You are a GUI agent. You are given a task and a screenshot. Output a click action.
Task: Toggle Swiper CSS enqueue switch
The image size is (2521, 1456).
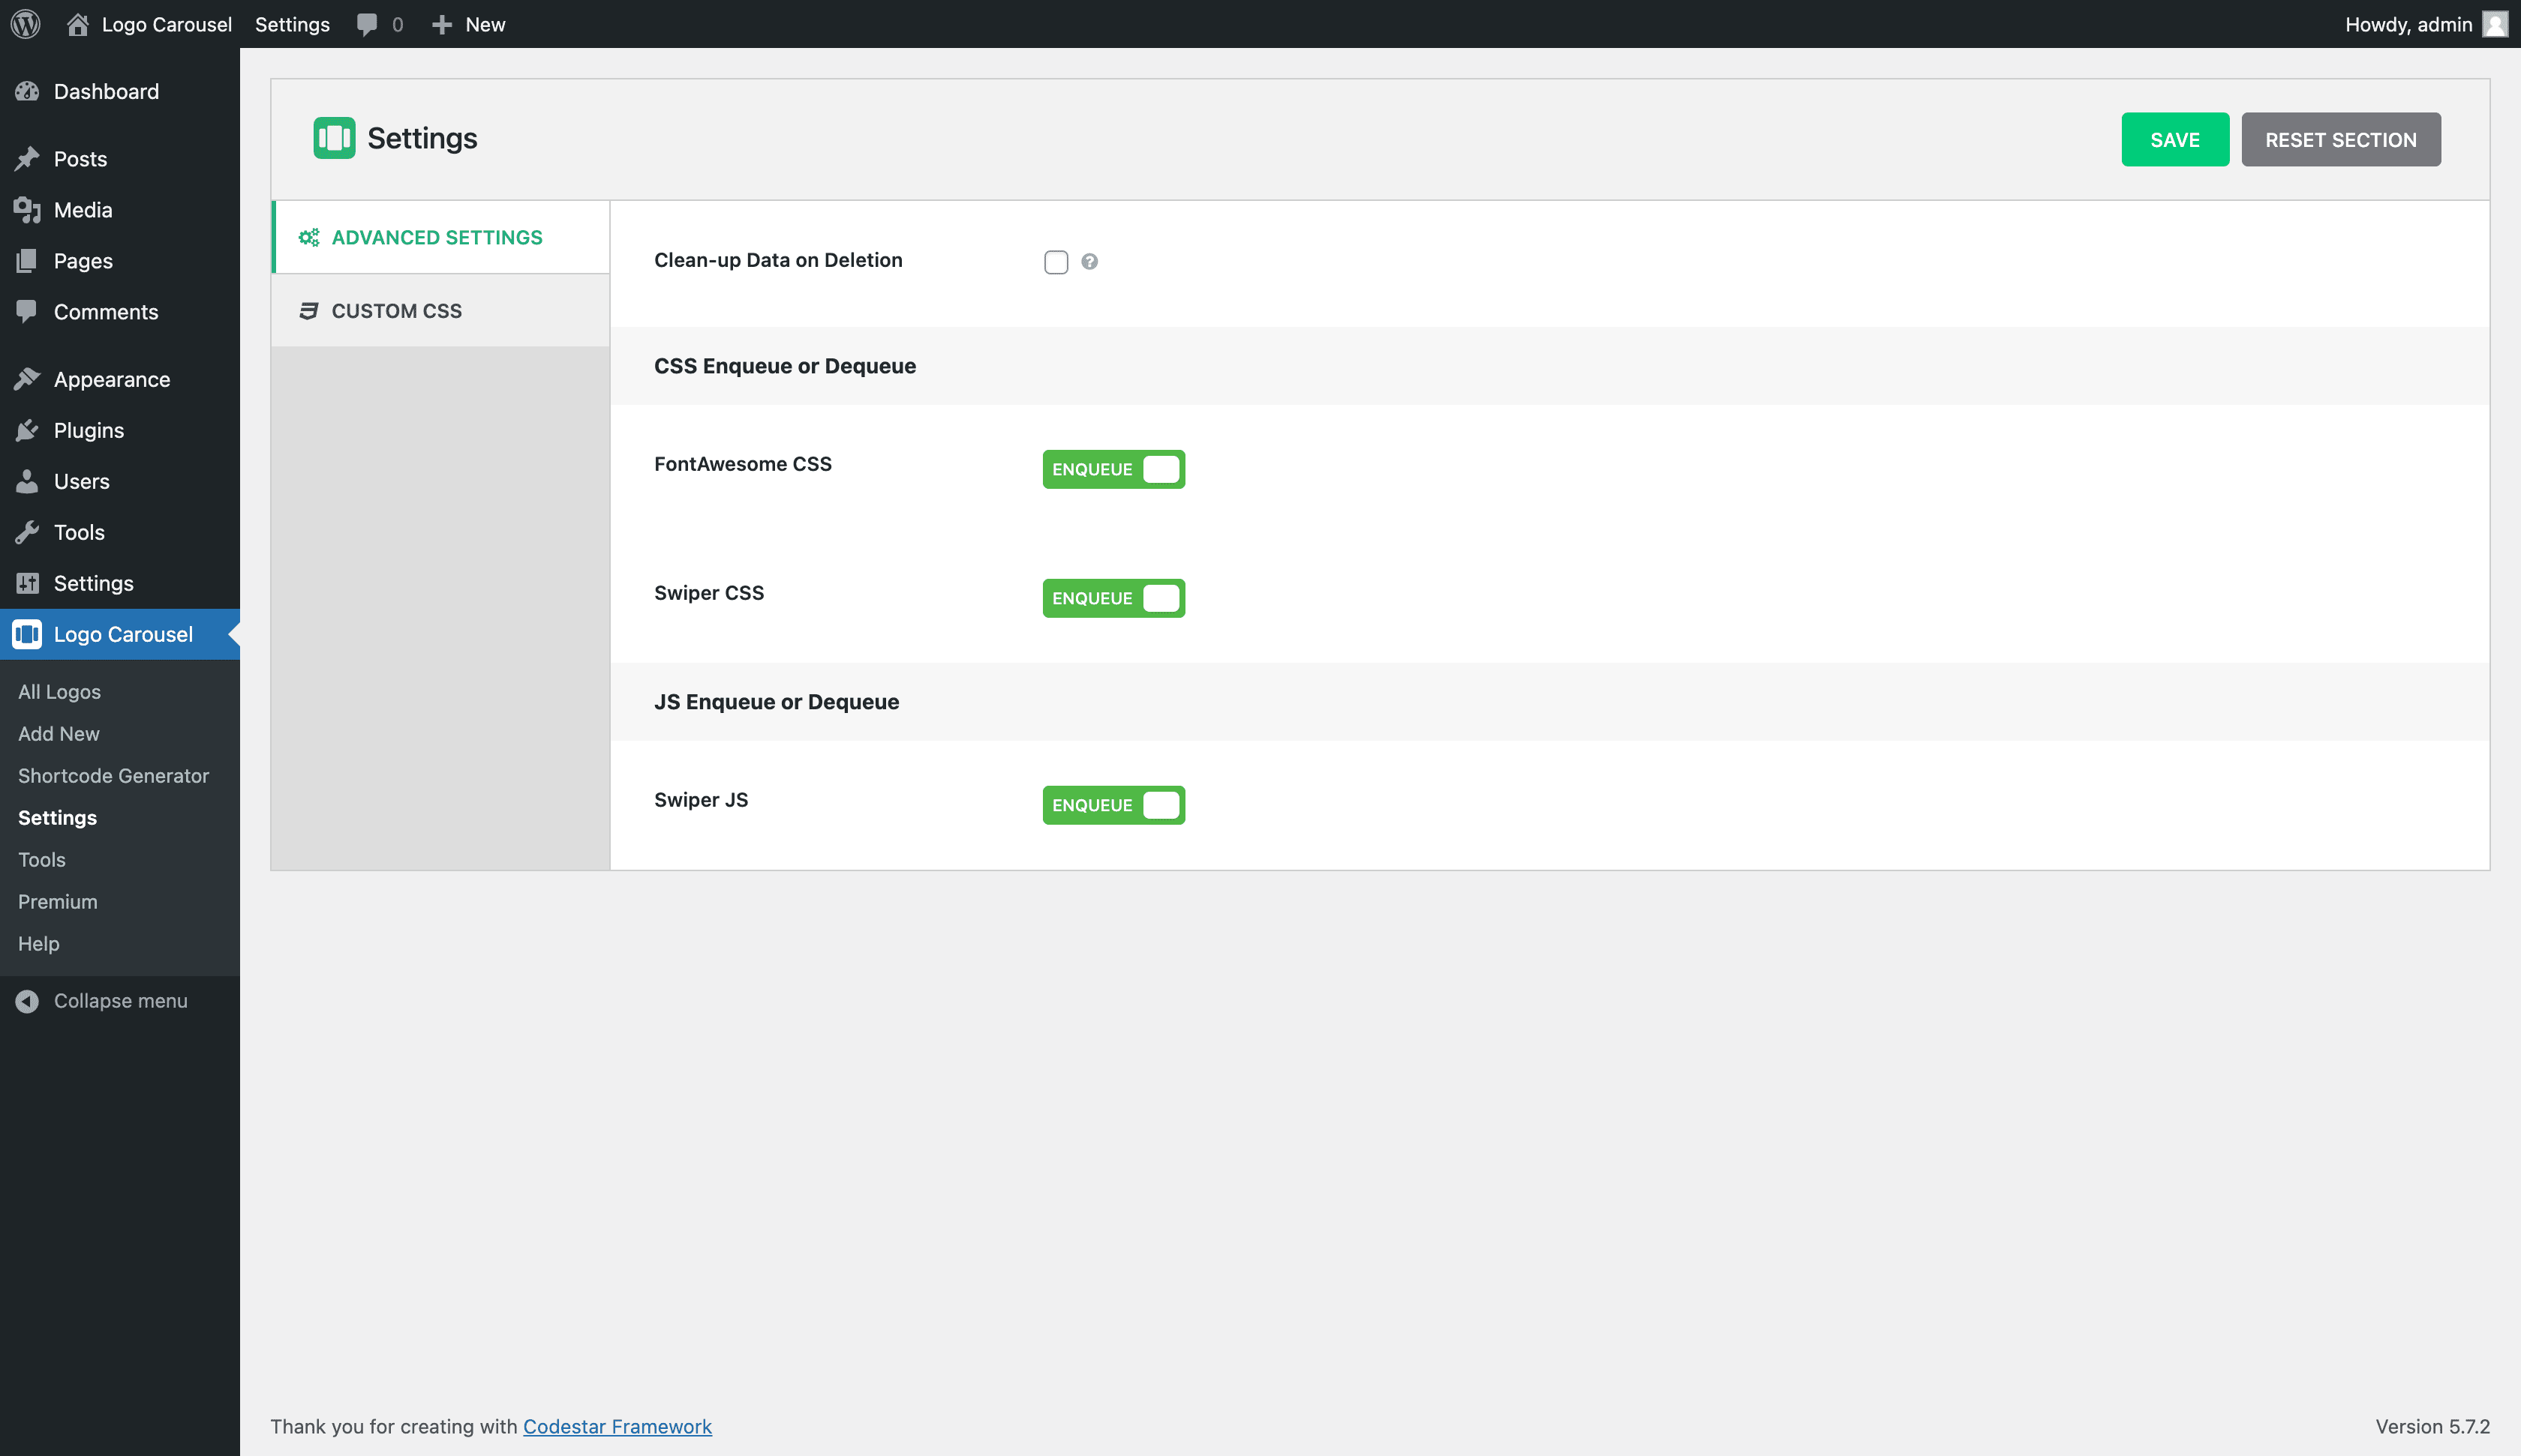(1113, 598)
